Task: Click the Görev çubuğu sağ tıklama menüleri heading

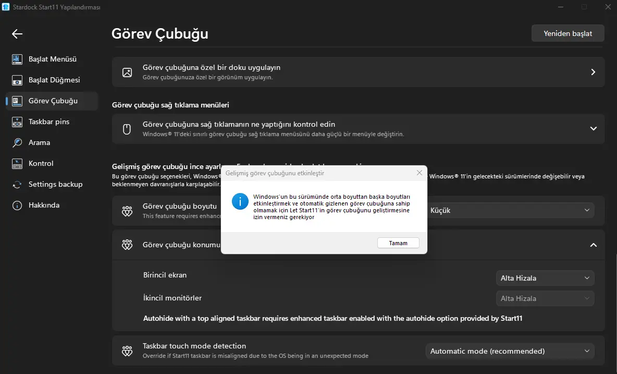Action: click(x=170, y=105)
